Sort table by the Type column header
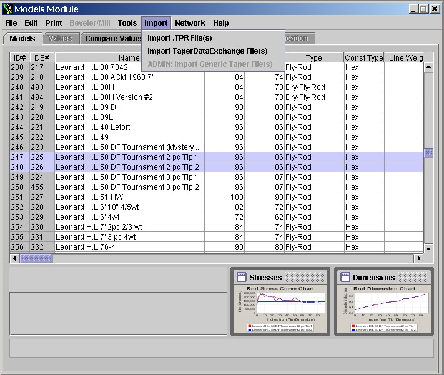This screenshot has width=444, height=375. pyautogui.click(x=313, y=58)
